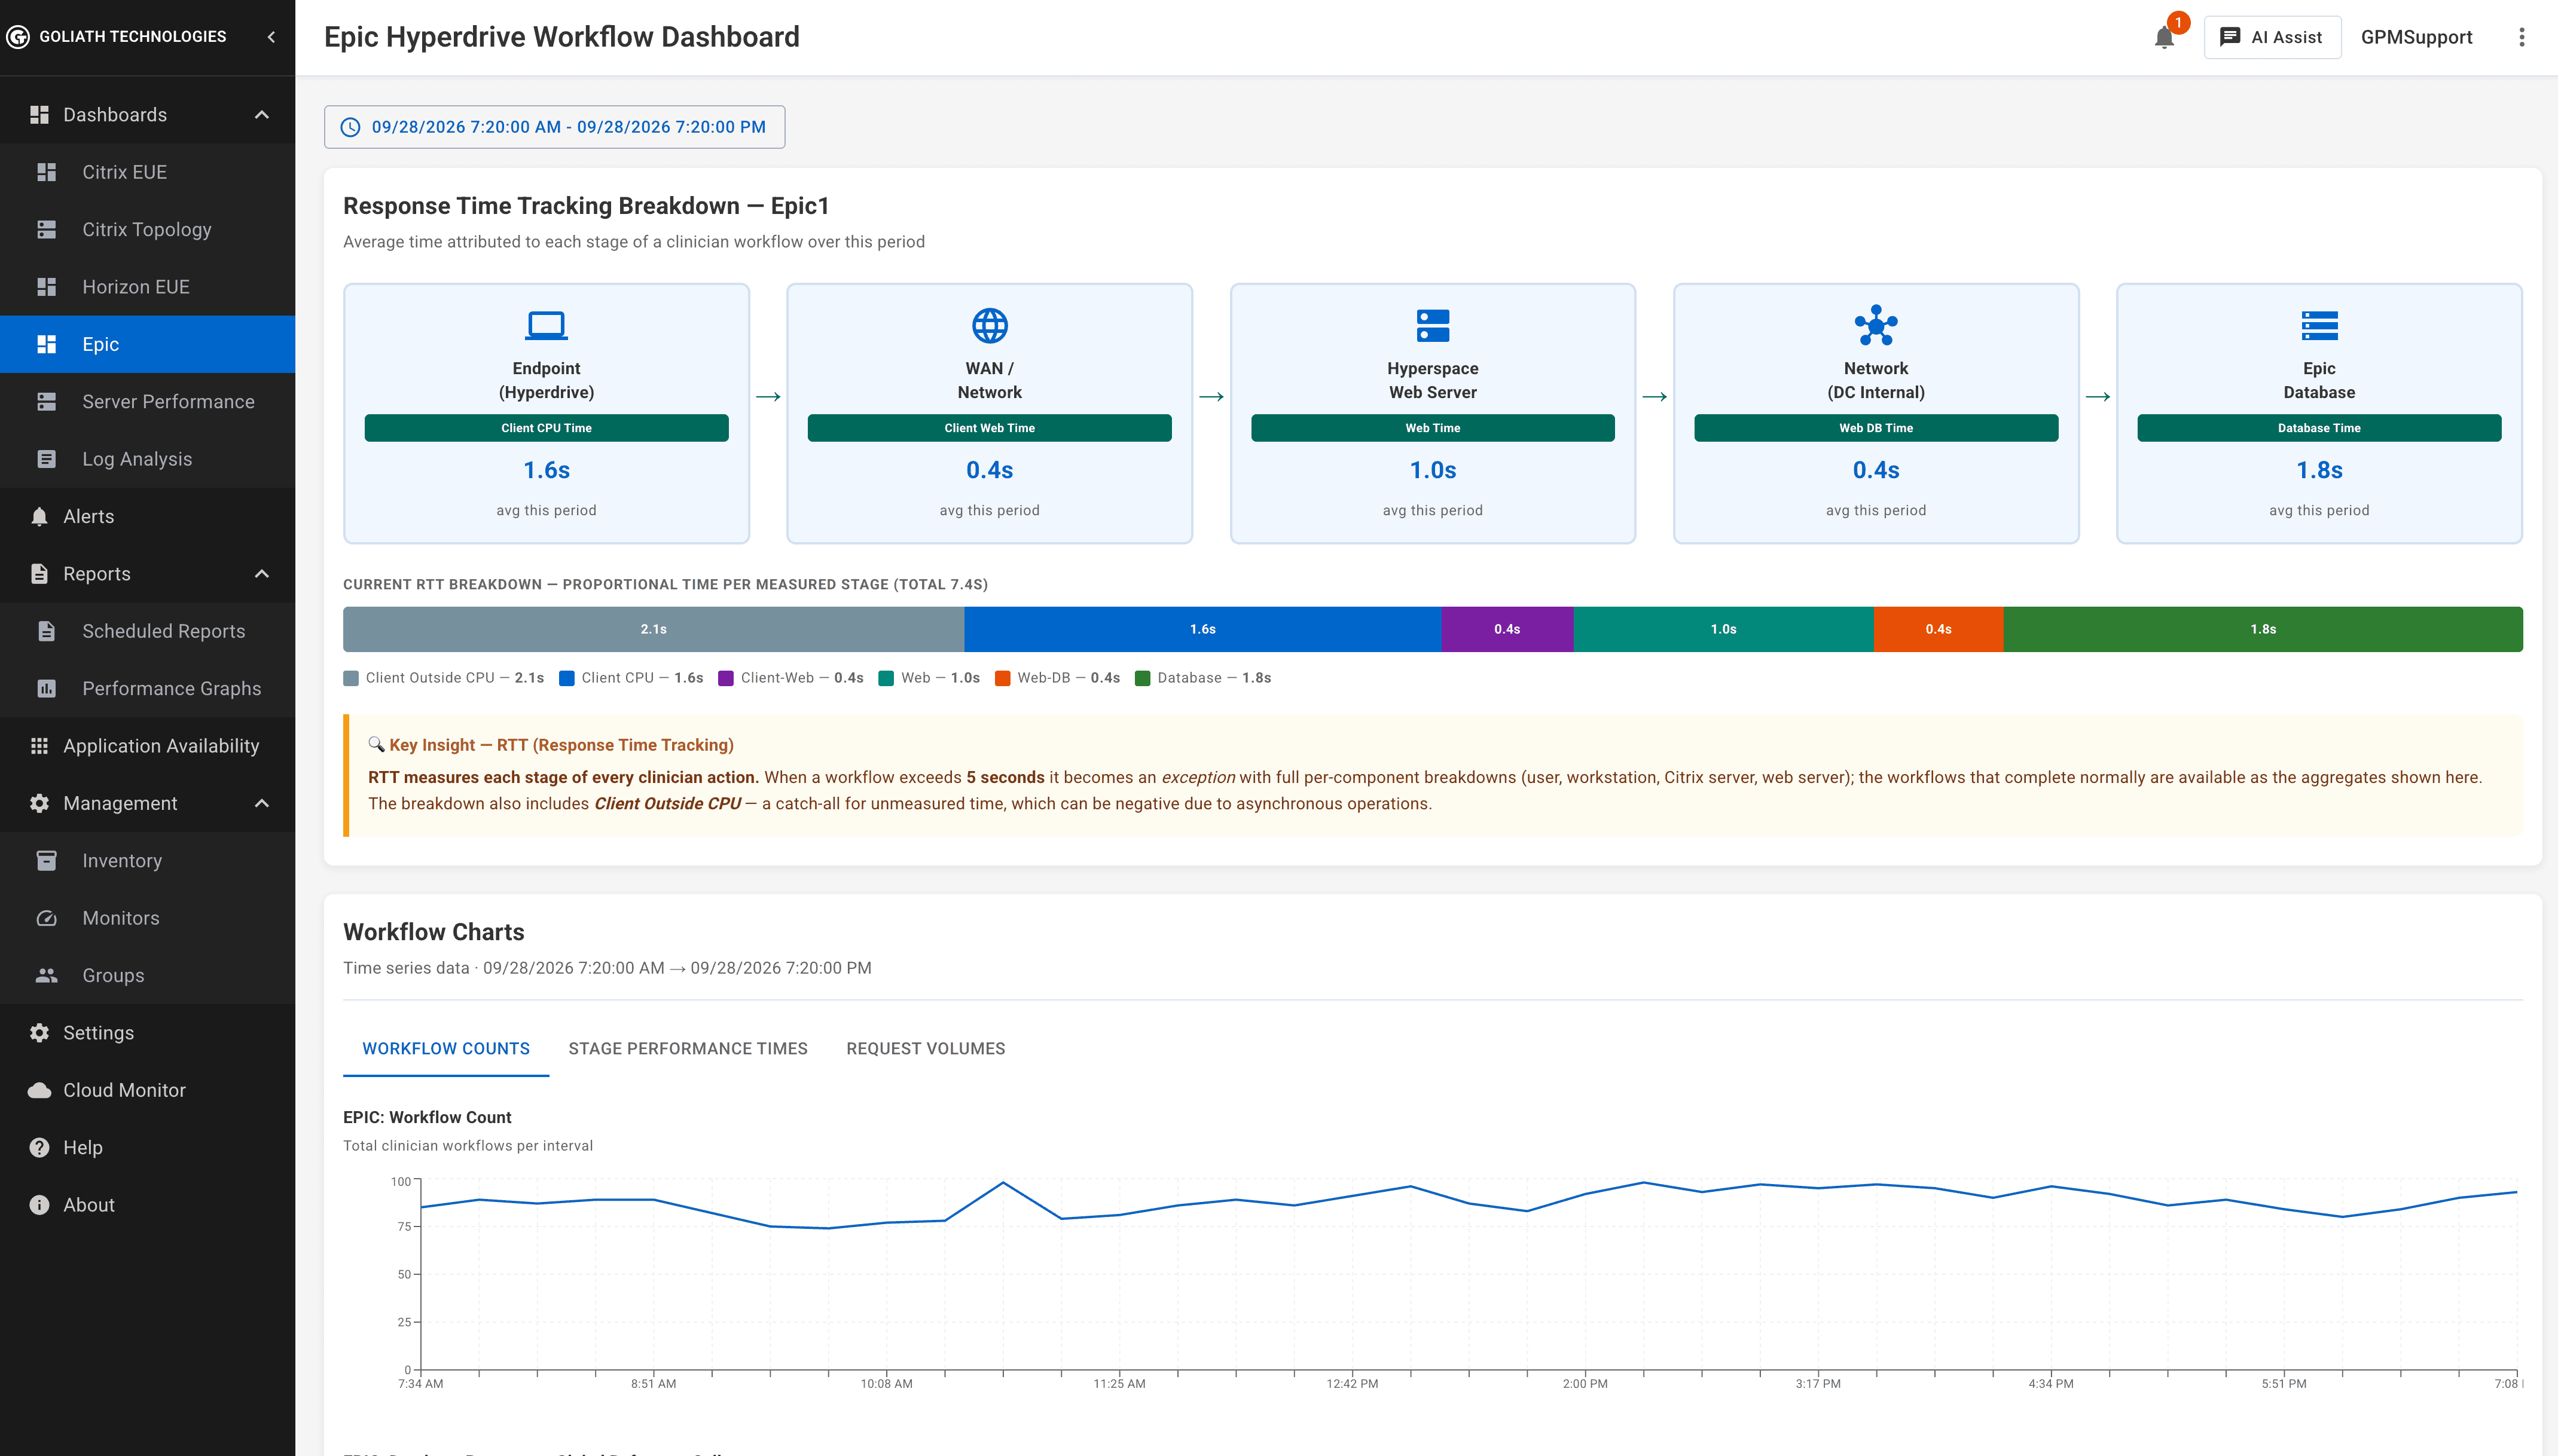Viewport: 2558px width, 1456px height.
Task: Click the Goliath Technologies logo icon
Action: tap(18, 37)
